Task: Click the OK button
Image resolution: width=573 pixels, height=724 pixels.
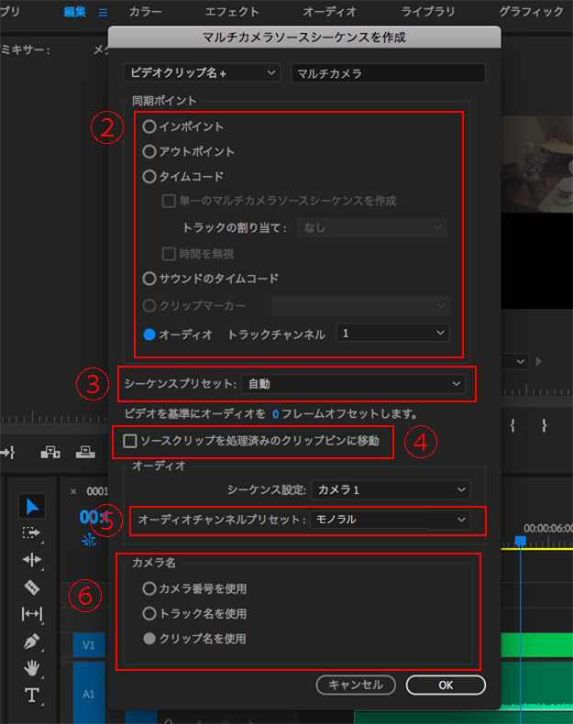Action: (445, 685)
